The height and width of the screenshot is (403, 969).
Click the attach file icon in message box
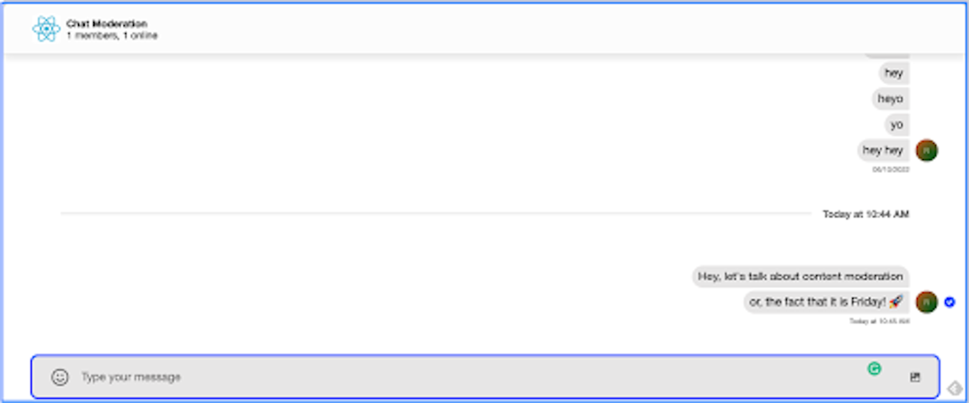914,377
